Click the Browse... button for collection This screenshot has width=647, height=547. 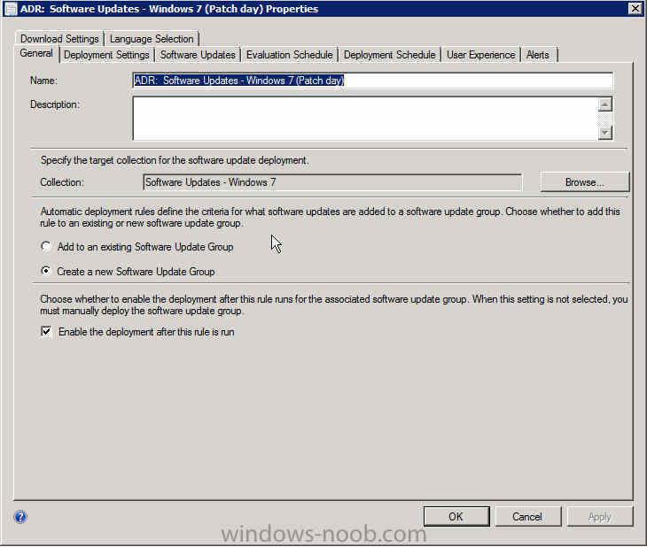tap(585, 182)
